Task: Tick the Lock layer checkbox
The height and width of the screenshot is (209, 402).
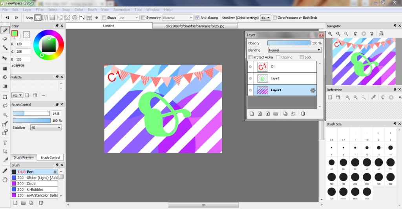Action: [x=302, y=57]
